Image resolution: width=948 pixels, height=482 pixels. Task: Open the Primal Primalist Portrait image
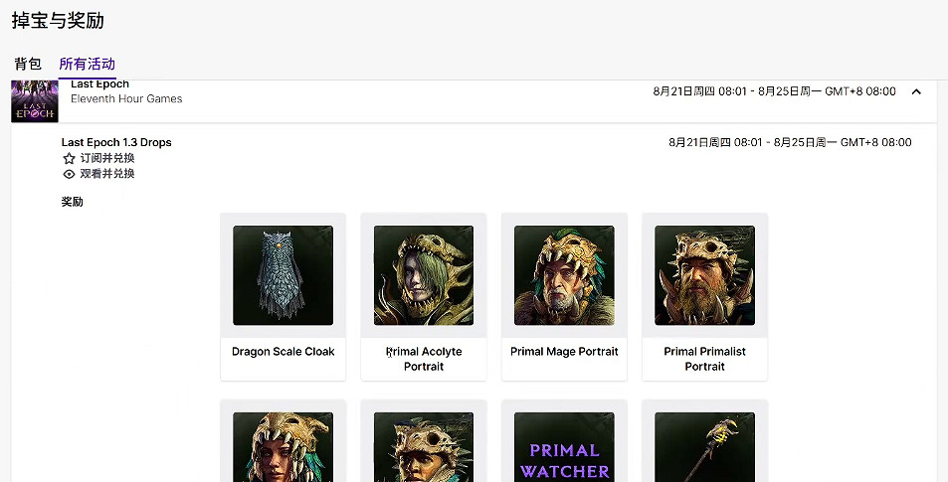tap(704, 275)
